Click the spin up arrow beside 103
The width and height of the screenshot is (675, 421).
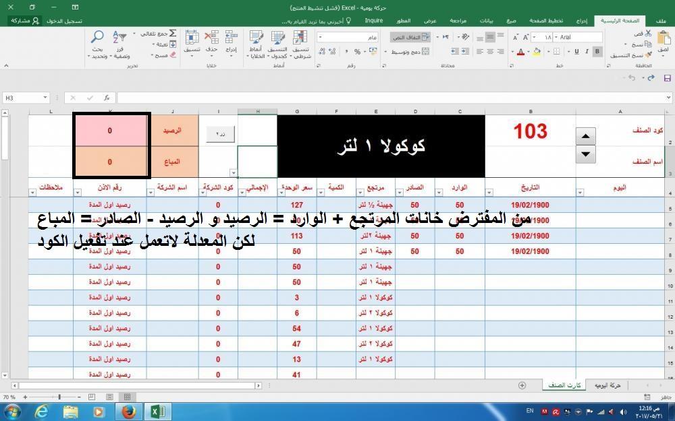coord(585,136)
